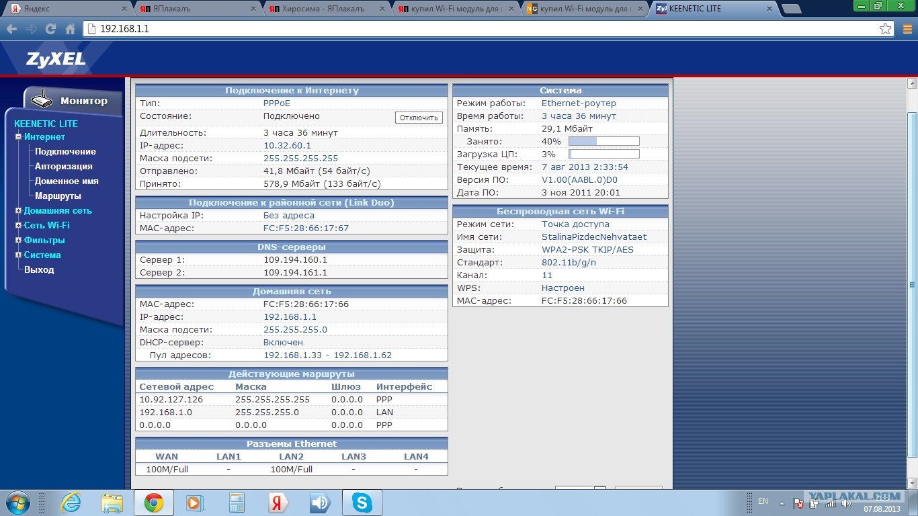918x516 pixels.
Task: Click the Chrome taskbar icon
Action: coord(154,503)
